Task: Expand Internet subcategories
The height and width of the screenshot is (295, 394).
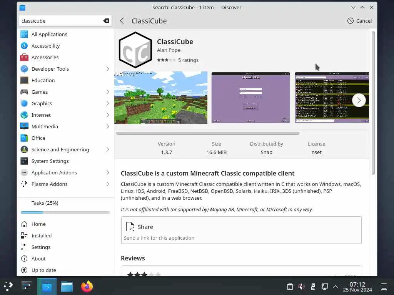Action: (108, 115)
